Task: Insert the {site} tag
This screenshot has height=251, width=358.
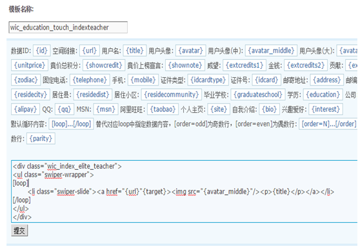Action: tap(219, 109)
